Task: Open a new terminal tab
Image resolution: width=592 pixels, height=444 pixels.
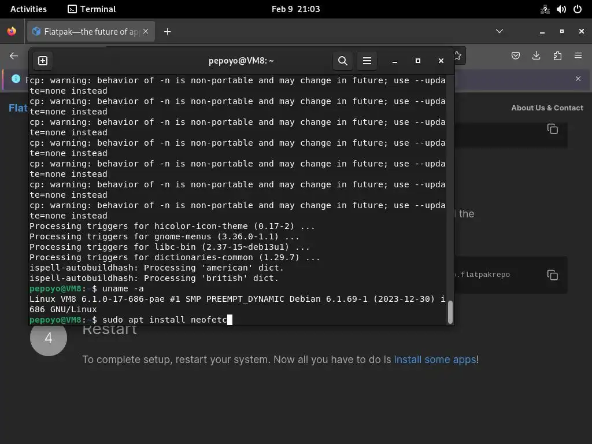Action: pos(43,61)
